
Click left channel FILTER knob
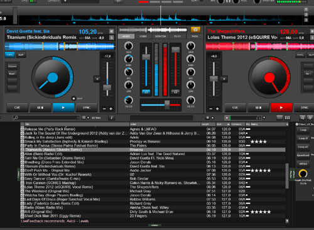pos(129,100)
